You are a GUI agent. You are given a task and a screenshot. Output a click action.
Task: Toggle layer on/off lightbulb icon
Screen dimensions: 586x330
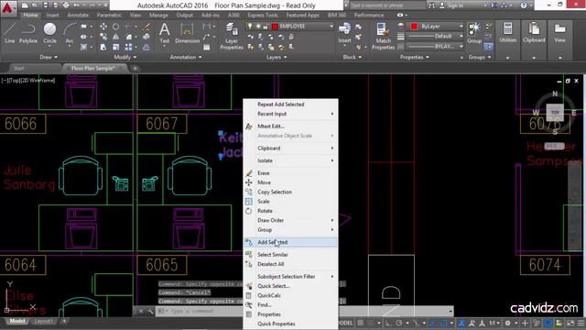coord(250,27)
